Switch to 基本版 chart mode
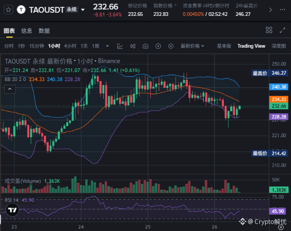Image resolution: width=291 pixels, height=231 pixels. point(224,46)
